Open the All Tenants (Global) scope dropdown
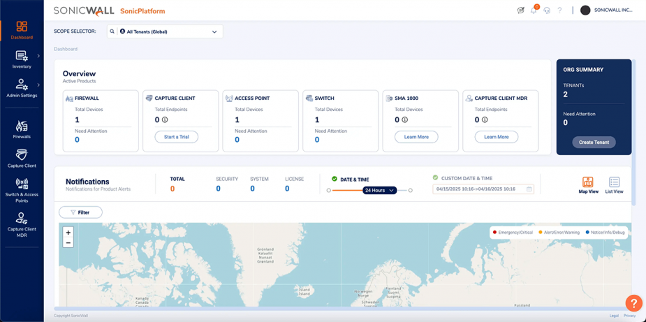The height and width of the screenshot is (322, 646). tap(165, 31)
